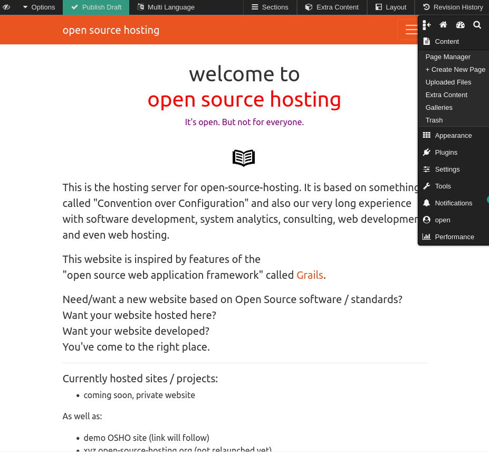This screenshot has width=489, height=452.
Task: Open the Notifications bell menu
Action: click(x=453, y=203)
